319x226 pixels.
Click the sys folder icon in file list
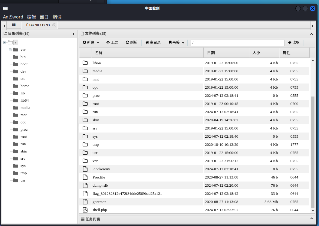(x=85, y=136)
